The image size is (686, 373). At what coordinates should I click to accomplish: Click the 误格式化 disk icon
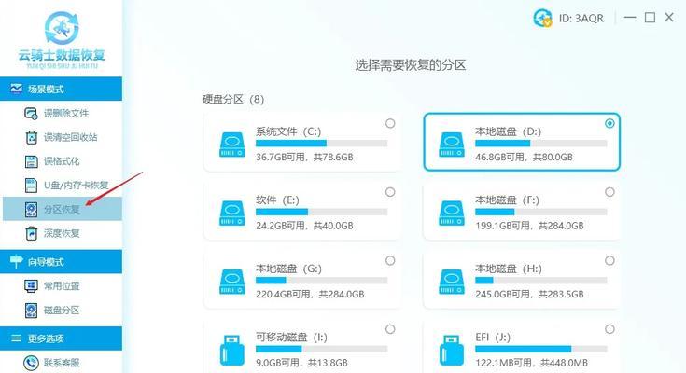tap(31, 161)
